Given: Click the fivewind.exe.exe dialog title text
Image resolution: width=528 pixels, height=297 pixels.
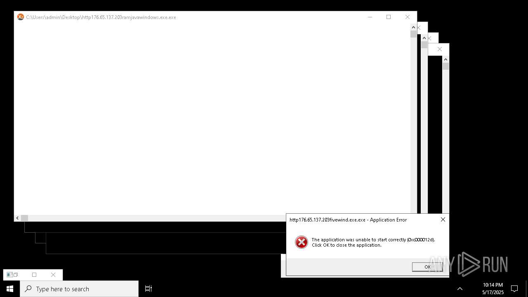Looking at the screenshot, I should pyautogui.click(x=348, y=220).
